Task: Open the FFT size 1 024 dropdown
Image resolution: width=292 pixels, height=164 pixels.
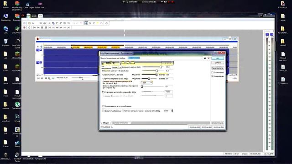Action: 147,82
